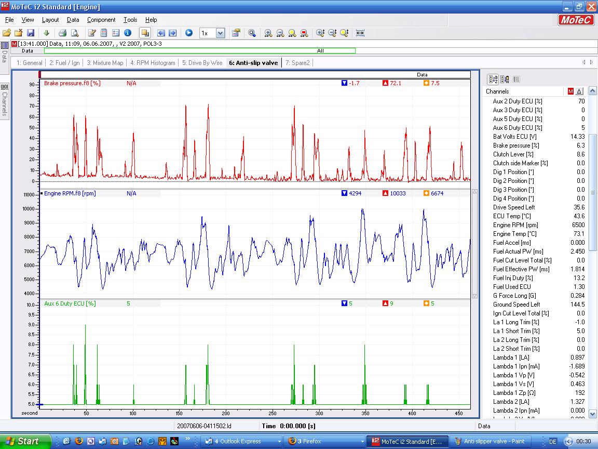Image resolution: width=598 pixels, height=449 pixels.
Task: Toggle the highlighted yellow overlay toolbar button
Action: click(145, 33)
